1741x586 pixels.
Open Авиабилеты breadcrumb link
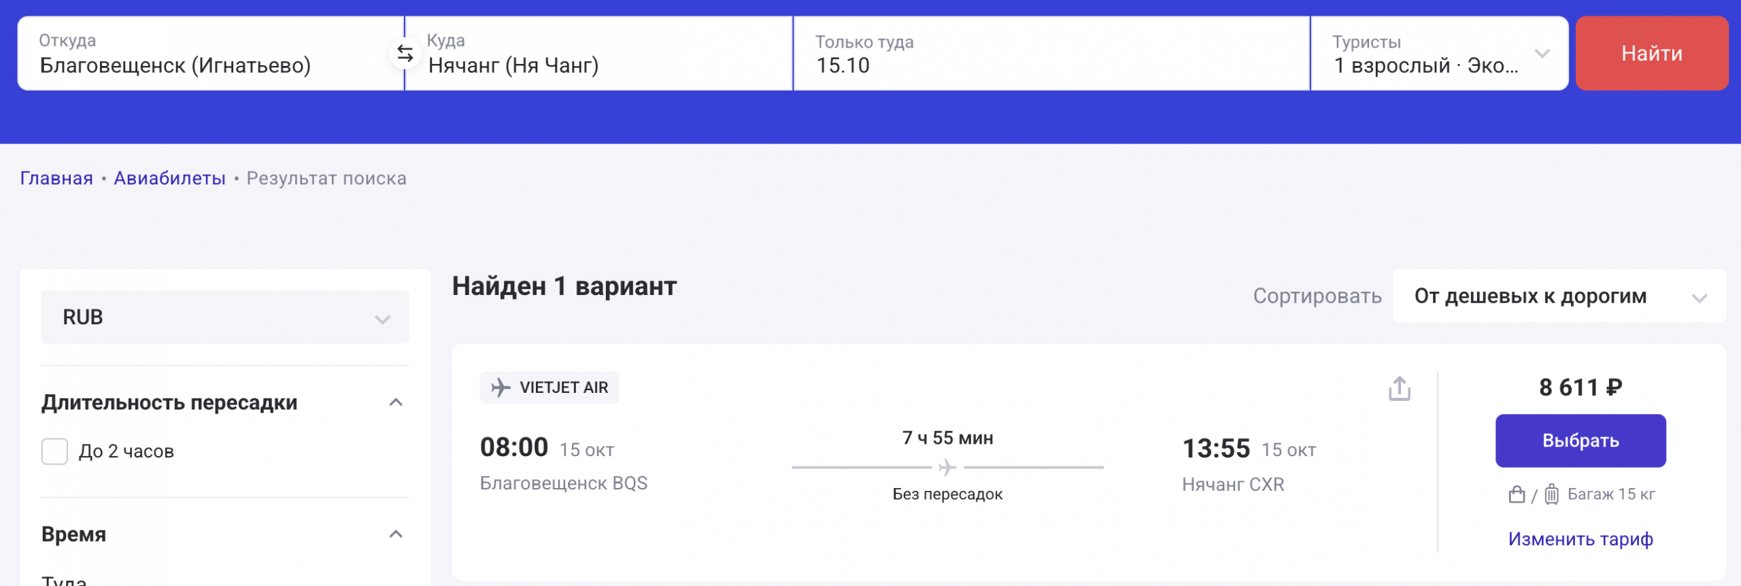(169, 178)
